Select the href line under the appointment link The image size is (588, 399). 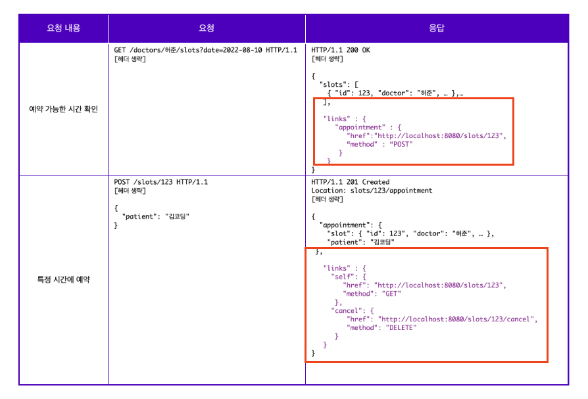426,135
